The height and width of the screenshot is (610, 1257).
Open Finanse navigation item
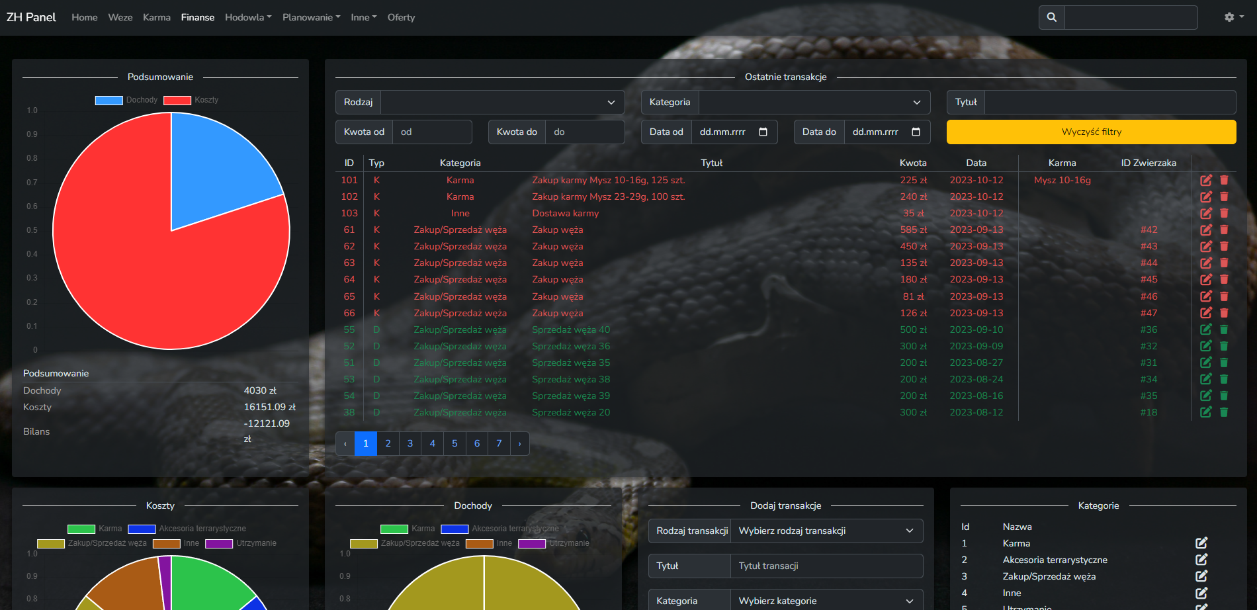pos(198,17)
